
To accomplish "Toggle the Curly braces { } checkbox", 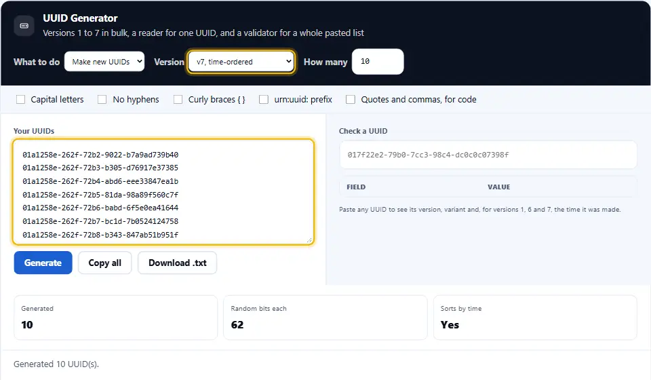I will click(178, 100).
